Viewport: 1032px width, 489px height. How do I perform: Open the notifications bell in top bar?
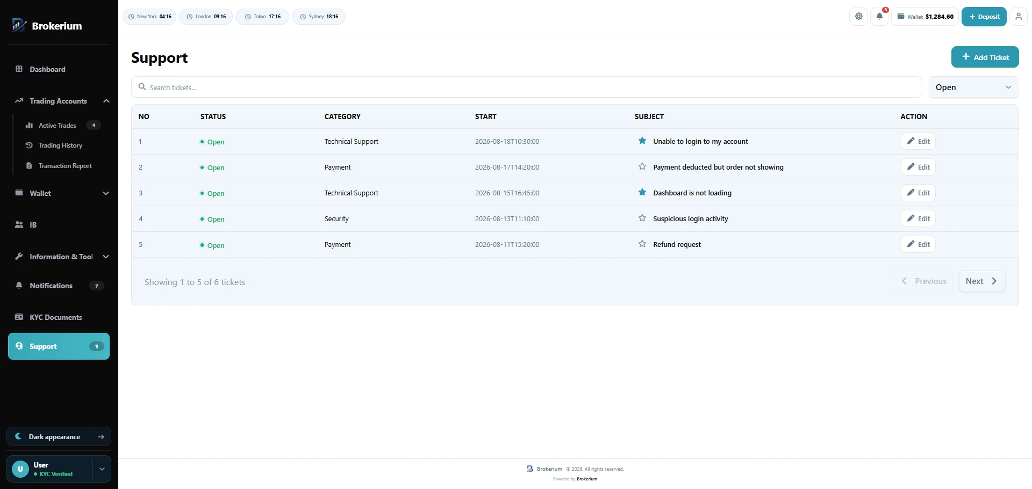click(x=879, y=16)
